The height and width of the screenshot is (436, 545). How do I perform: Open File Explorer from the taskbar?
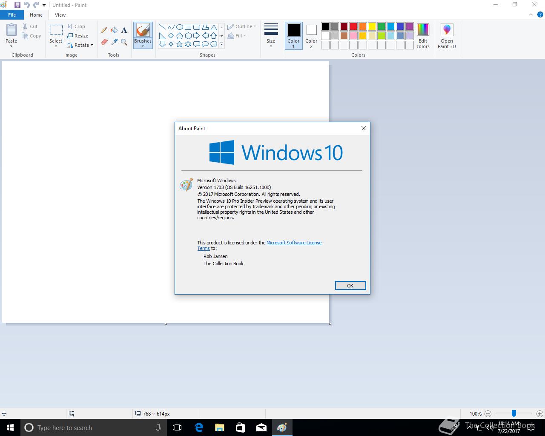coord(220,427)
